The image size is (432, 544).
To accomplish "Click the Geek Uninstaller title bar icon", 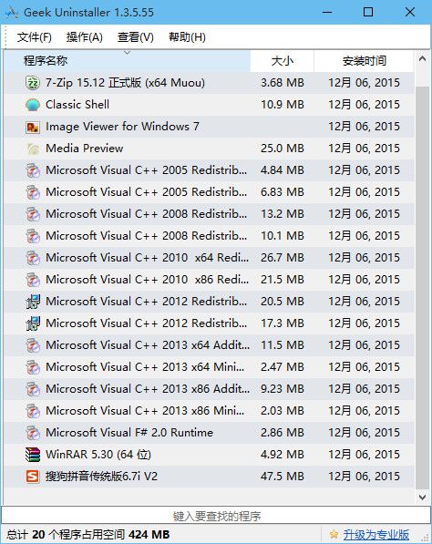I will click(x=12, y=13).
